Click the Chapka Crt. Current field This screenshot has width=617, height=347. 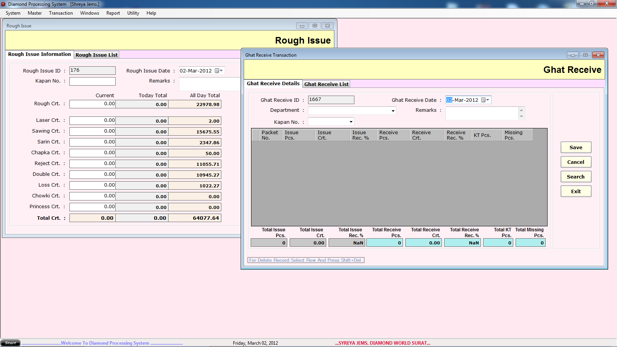pos(93,153)
